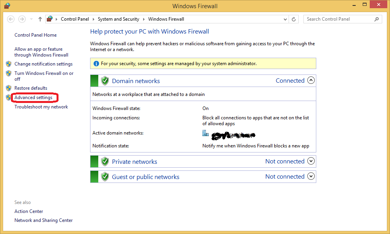The image size is (390, 234).
Task: Expand the chevron after Control Panel breadcrumb
Action: point(94,19)
